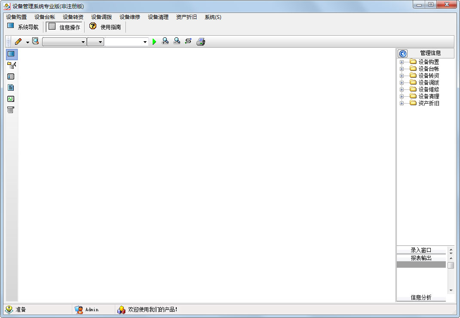Click the blue back arrow beside 管理信息

(403, 53)
